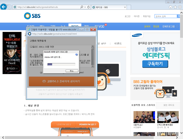The width and height of the screenshot is (183, 139).
Task: Click the SBS 고릴라 플레이어 banner
Action: click(155, 89)
